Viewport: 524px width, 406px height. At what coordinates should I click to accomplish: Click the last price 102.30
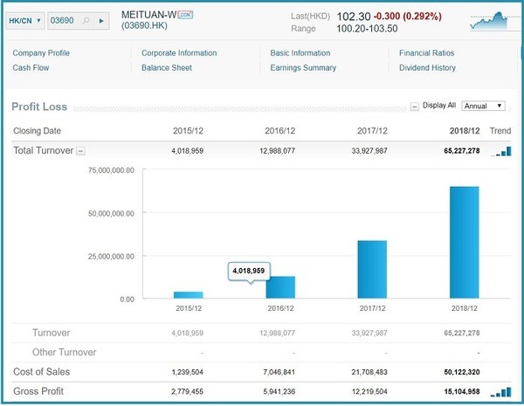pos(354,17)
